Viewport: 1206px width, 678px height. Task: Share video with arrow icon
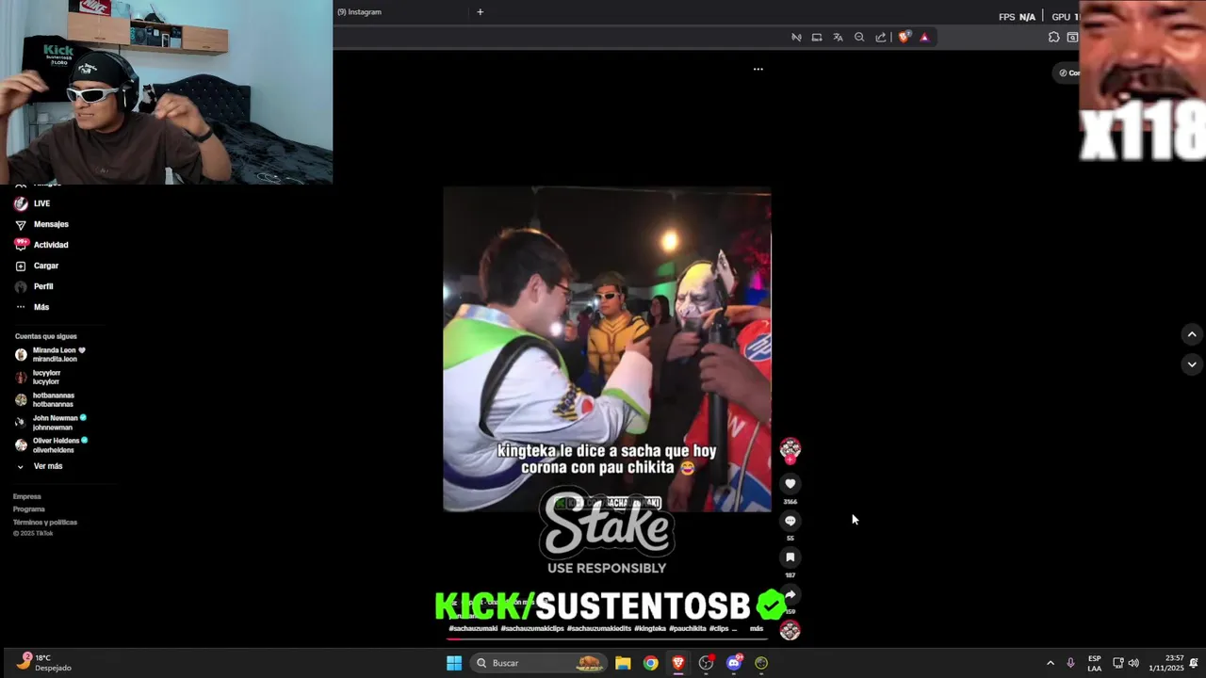tap(790, 594)
